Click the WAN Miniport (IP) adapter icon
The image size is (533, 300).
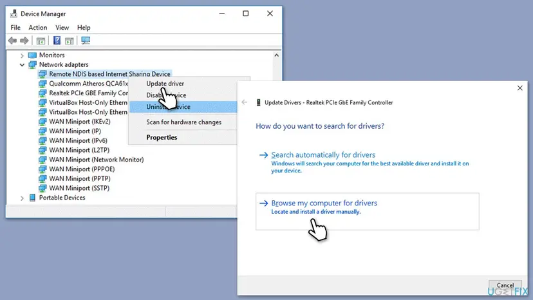[42, 131]
